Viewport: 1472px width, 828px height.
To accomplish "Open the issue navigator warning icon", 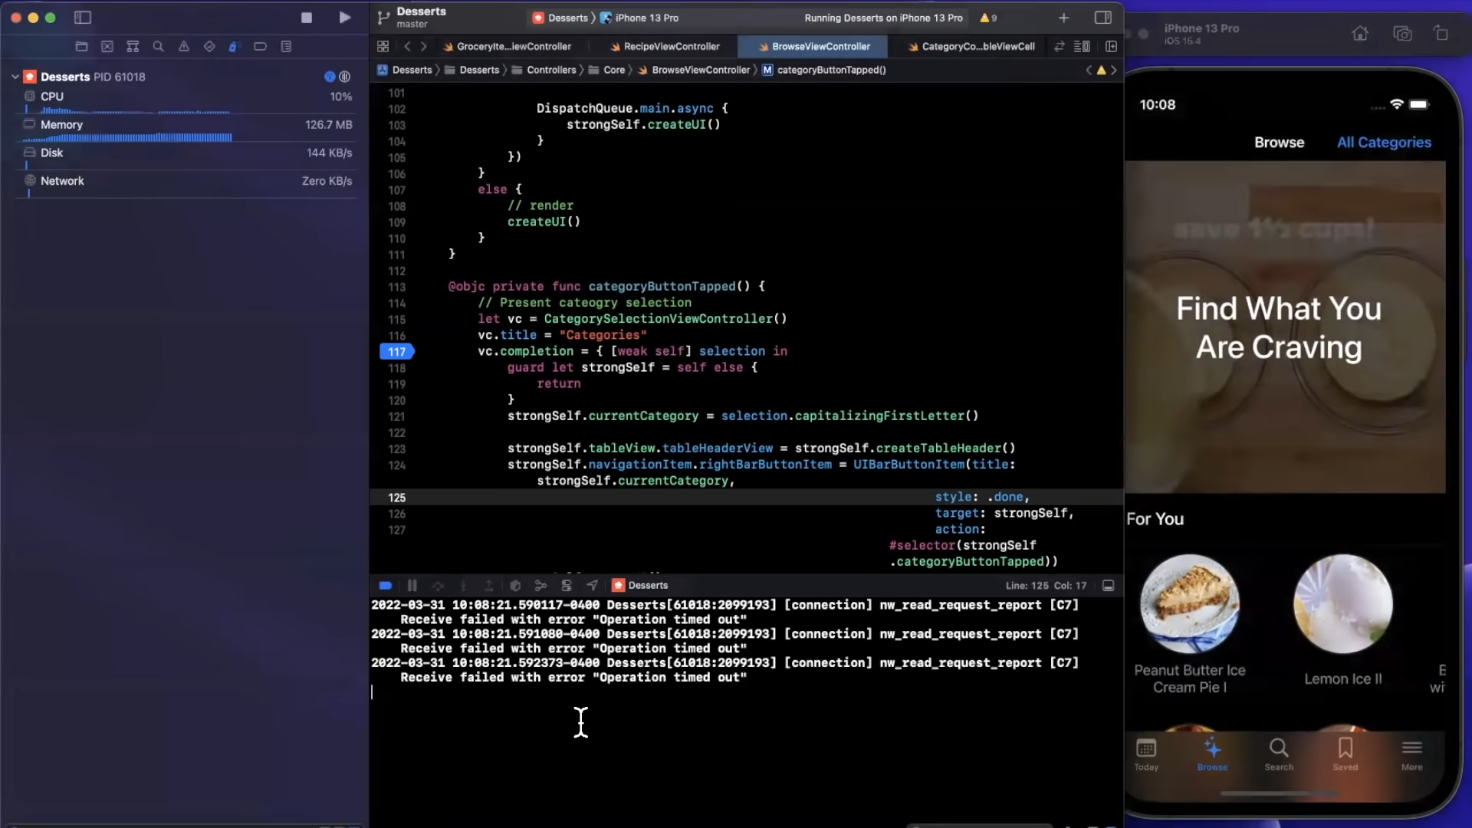I will click(184, 47).
